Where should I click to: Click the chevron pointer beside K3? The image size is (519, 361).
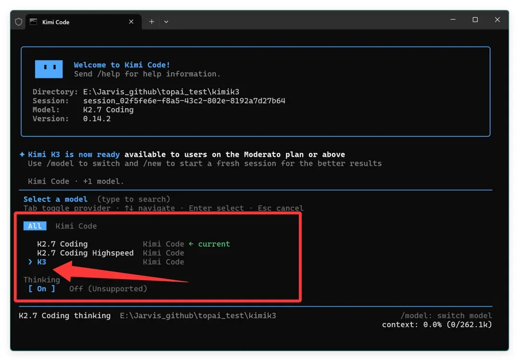pos(30,262)
